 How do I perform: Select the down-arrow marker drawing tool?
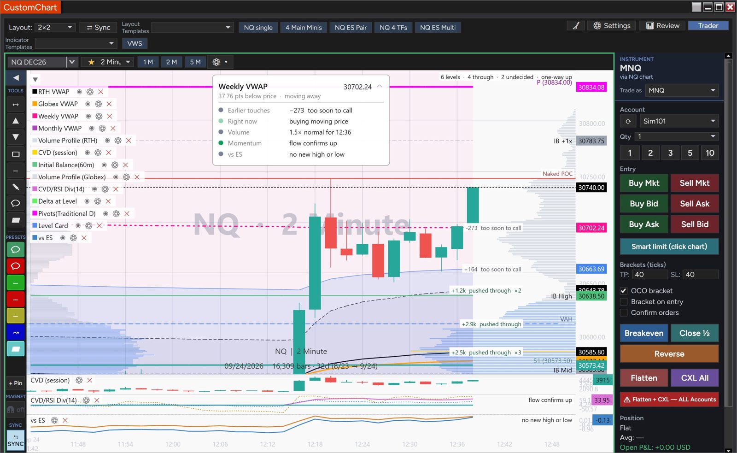(16, 137)
